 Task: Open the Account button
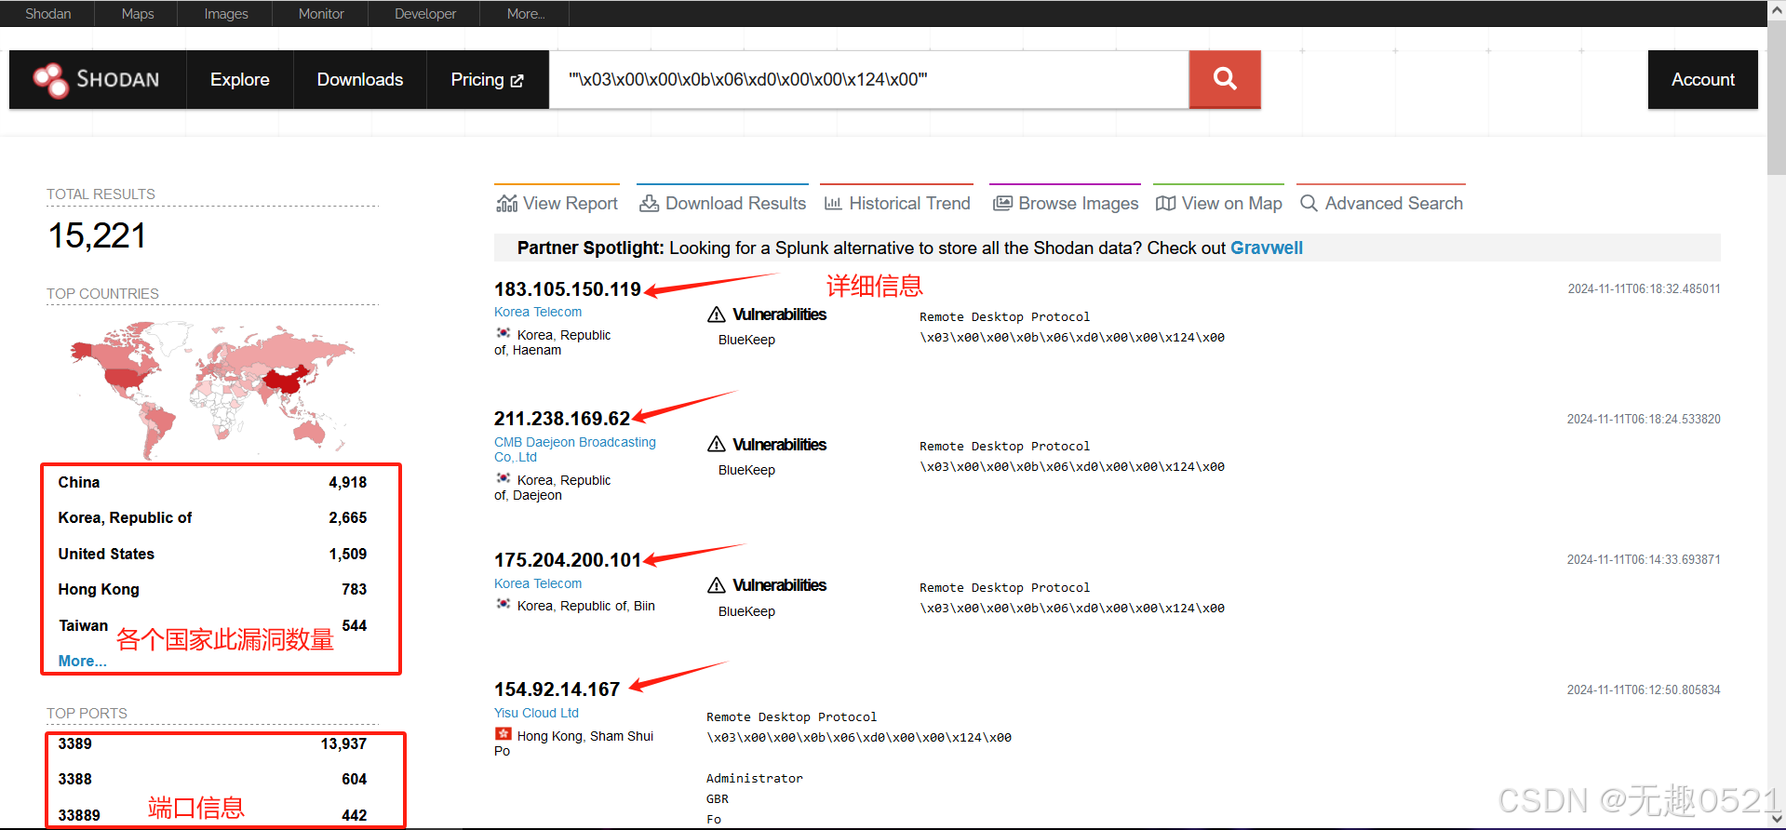tap(1702, 80)
